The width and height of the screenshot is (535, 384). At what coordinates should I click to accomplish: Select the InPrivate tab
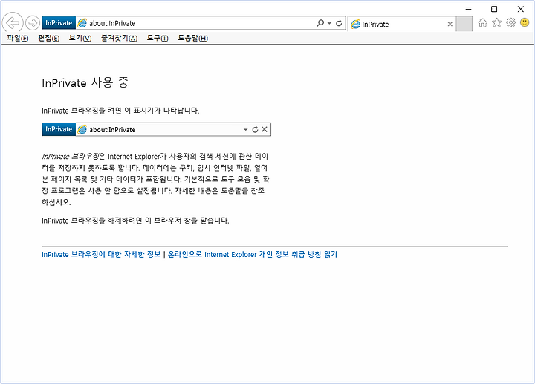pyautogui.click(x=402, y=25)
